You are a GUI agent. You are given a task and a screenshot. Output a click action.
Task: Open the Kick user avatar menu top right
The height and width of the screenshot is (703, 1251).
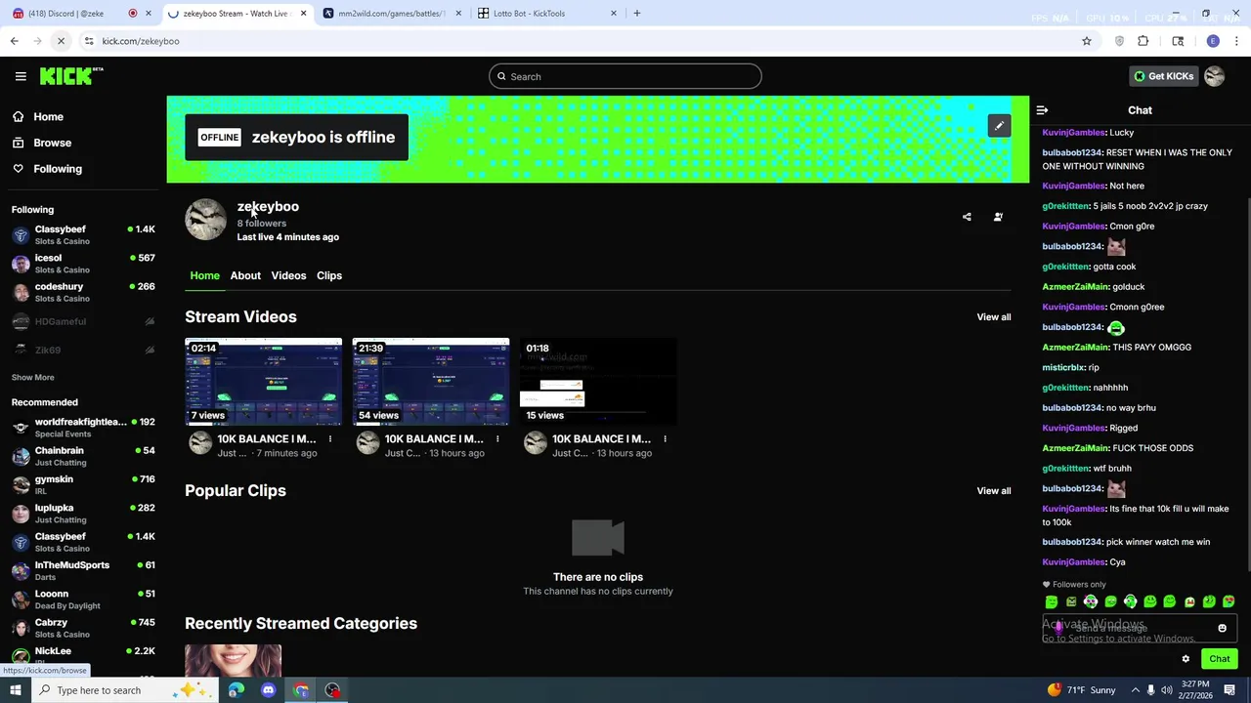pos(1215,76)
